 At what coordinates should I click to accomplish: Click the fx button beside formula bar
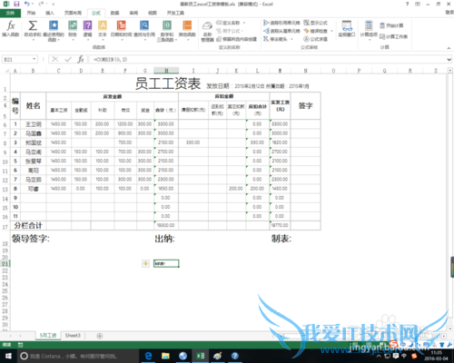click(x=81, y=59)
